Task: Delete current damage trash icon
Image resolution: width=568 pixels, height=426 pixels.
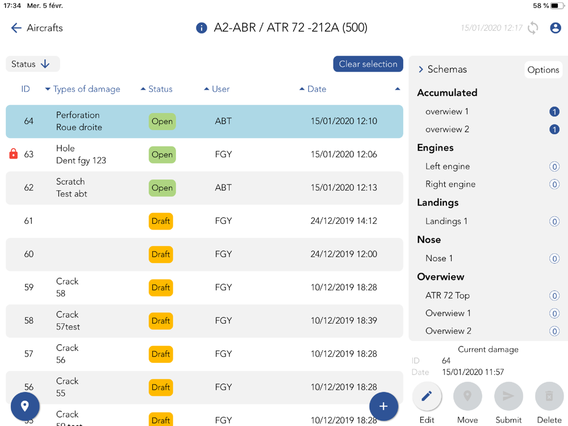Action: pos(549,396)
